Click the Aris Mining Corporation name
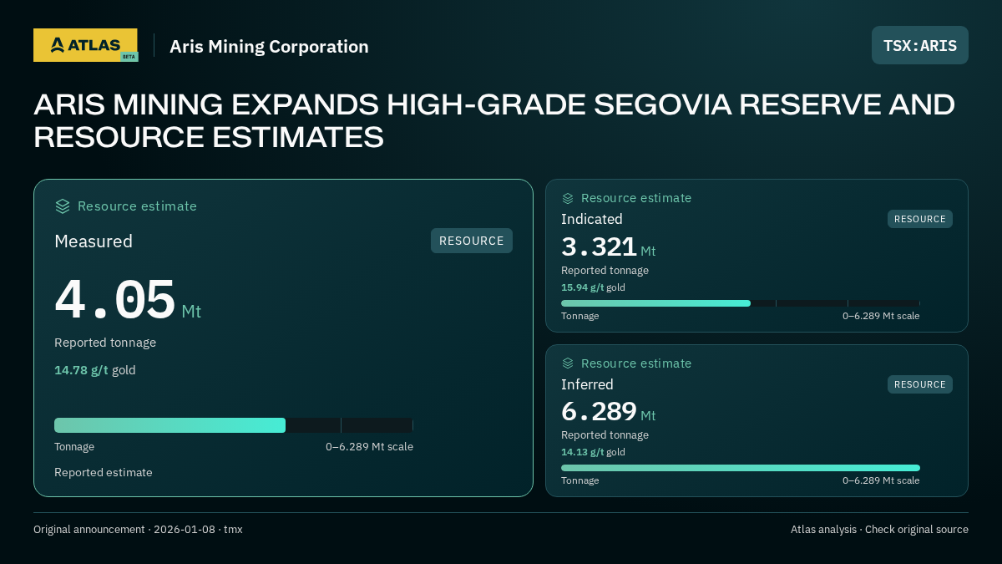Viewport: 1002px width, 564px height. point(269,47)
